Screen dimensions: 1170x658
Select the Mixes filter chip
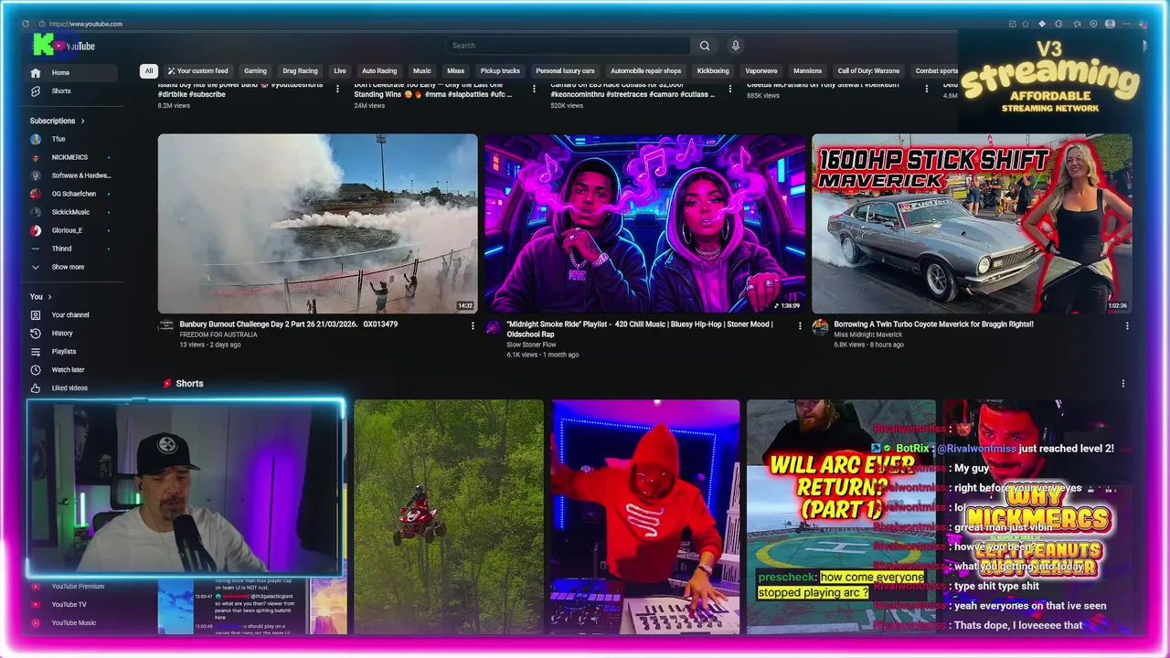[455, 71]
